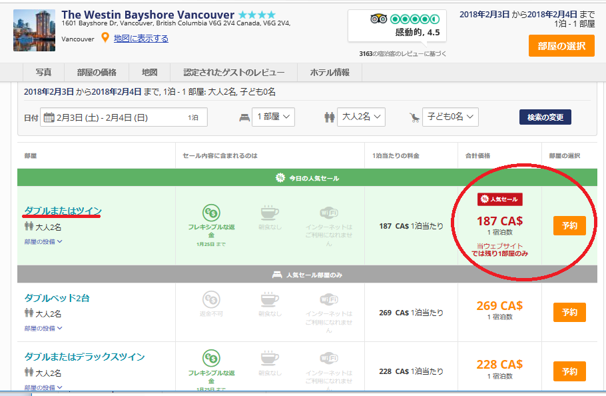
Task: Click the 269 CA$ 1泊当たり nightly rate
Action: point(411,313)
